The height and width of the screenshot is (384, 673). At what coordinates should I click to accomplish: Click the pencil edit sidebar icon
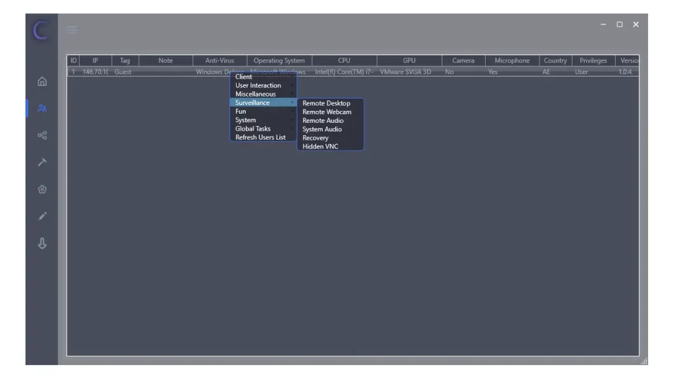pyautogui.click(x=42, y=216)
